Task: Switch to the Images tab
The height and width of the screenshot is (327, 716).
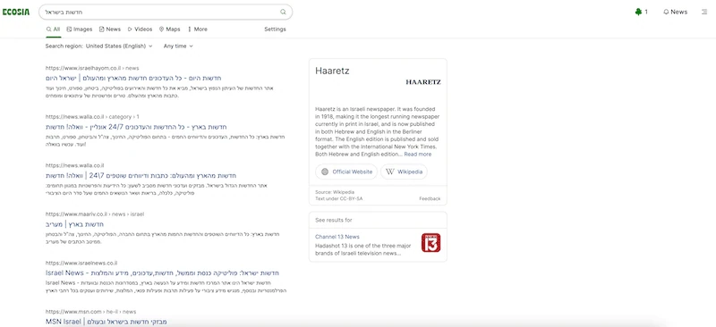Action: tap(80, 29)
